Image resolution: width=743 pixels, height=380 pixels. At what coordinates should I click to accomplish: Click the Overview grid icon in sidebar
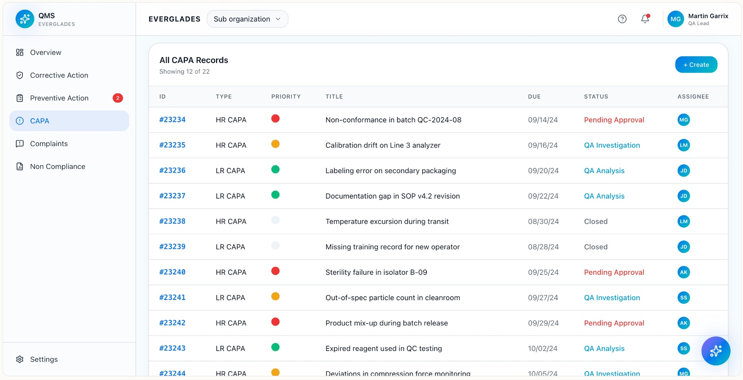(20, 53)
